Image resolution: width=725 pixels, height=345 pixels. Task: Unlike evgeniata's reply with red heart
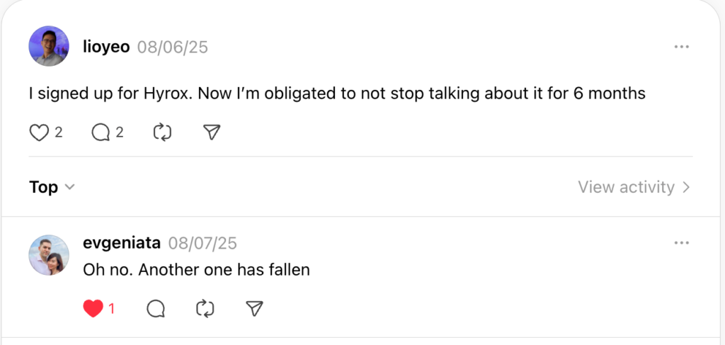click(93, 308)
